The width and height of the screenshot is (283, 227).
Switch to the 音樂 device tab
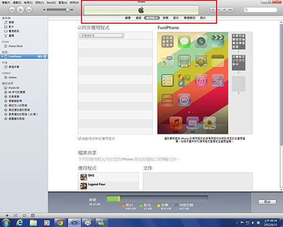166,18
